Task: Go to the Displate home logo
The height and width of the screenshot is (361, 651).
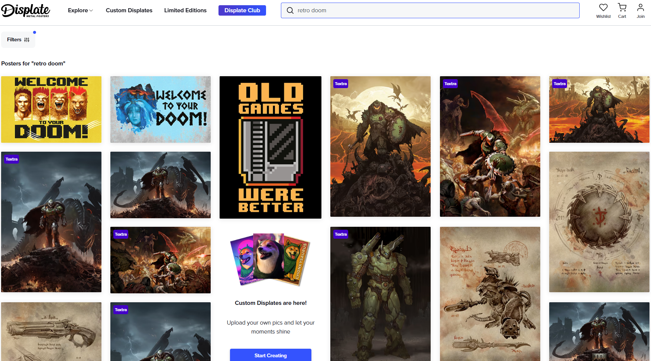Action: point(26,10)
